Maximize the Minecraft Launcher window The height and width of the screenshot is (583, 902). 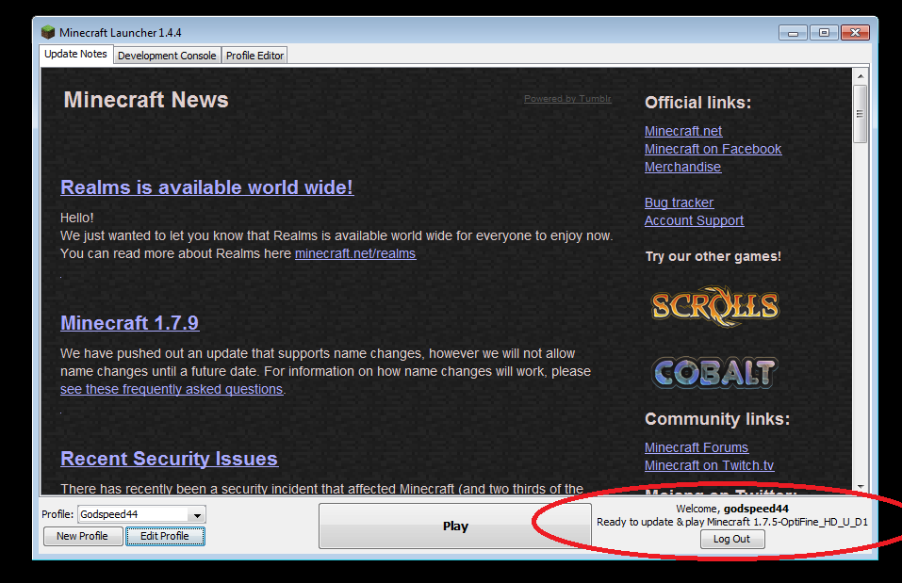tap(824, 33)
